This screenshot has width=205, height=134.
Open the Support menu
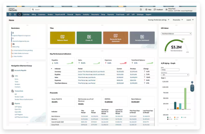pos(149,14)
